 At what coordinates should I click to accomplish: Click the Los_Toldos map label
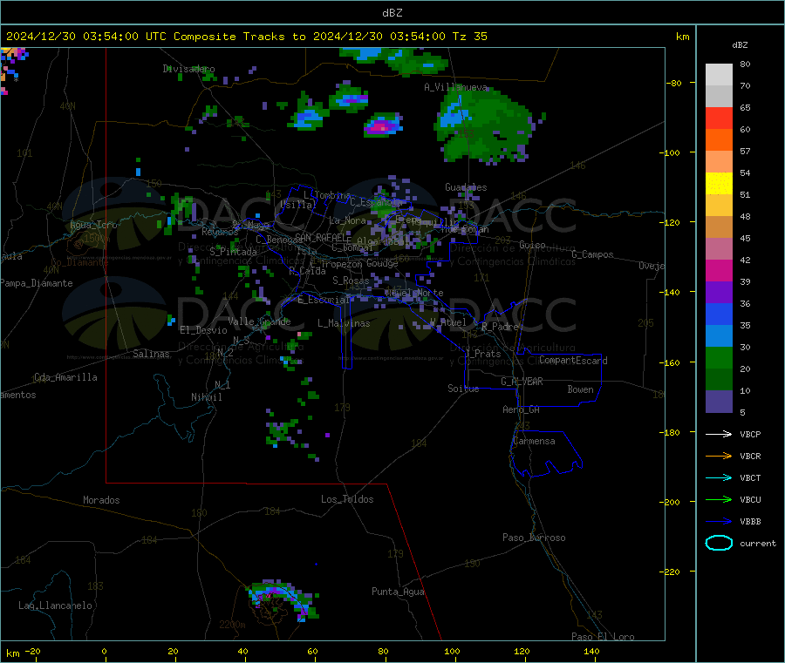pyautogui.click(x=347, y=499)
